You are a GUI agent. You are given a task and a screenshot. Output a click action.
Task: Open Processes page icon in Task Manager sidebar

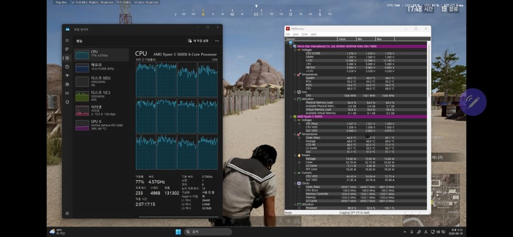(67, 49)
